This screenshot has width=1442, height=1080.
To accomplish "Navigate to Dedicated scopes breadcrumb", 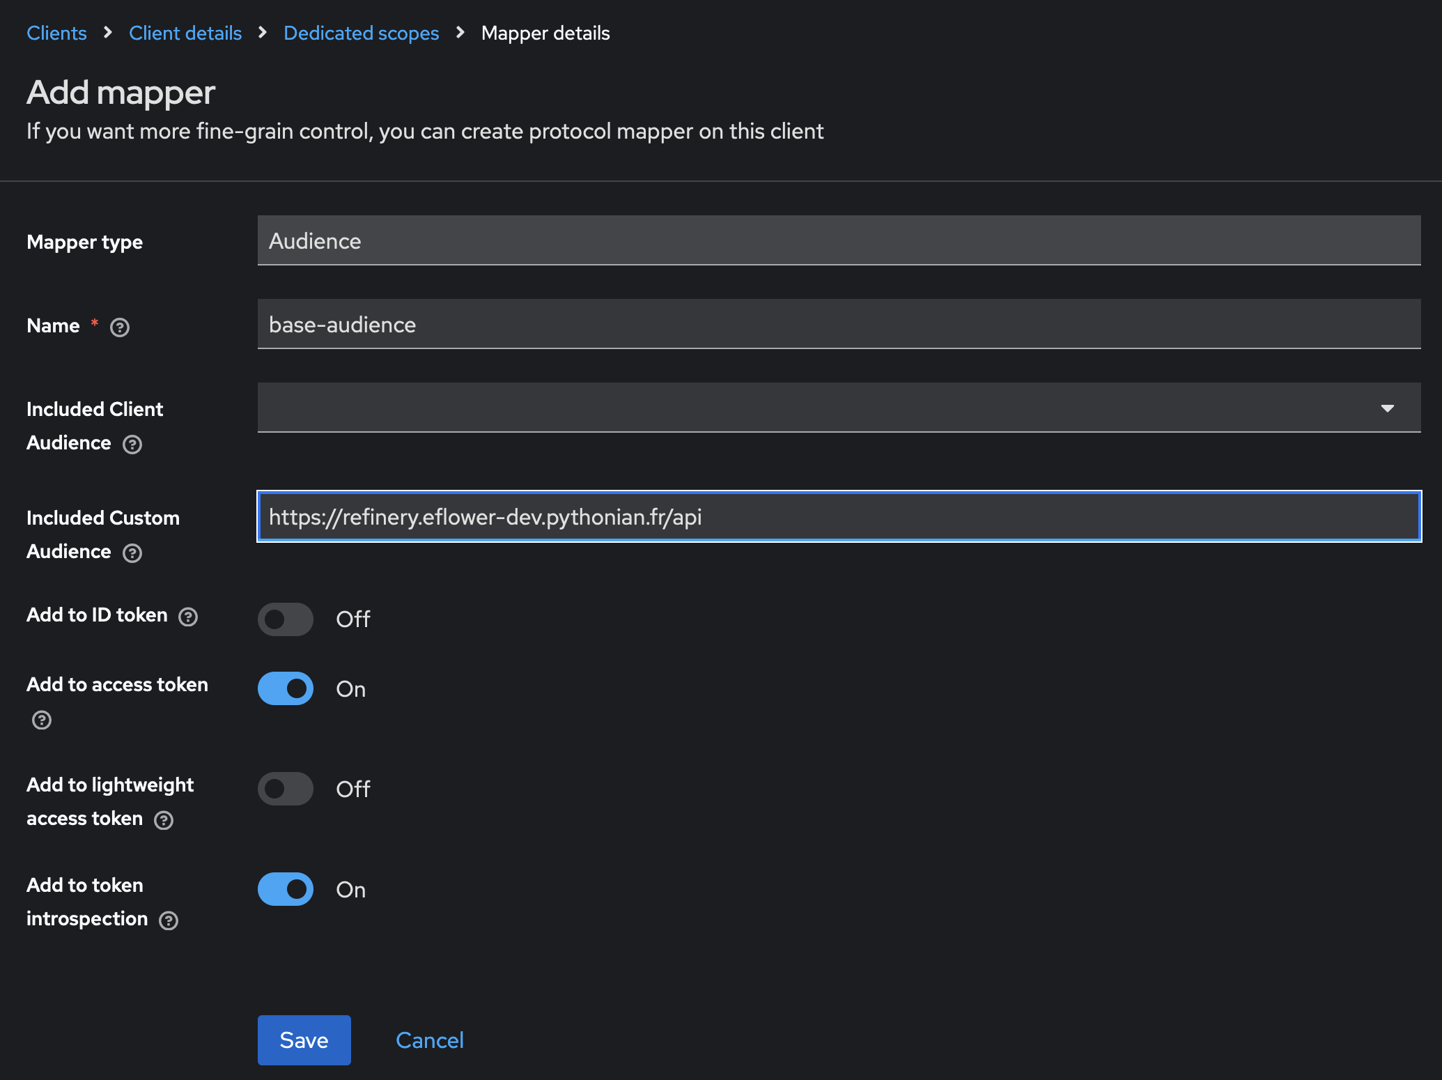I will [362, 33].
